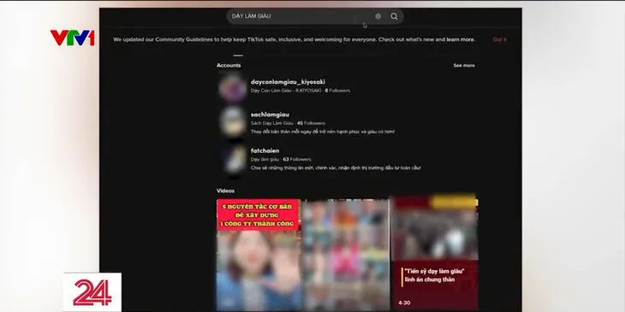This screenshot has width=625, height=312.
Task: Select the underlined active results tab
Action: point(238,56)
